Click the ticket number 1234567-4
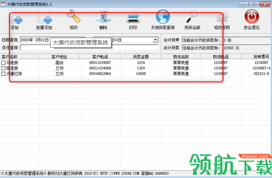The height and width of the screenshot is (178, 272). click(261, 68)
